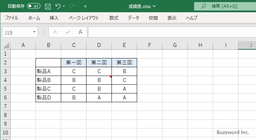
Task: Select row 1 header
Action: click(5, 54)
